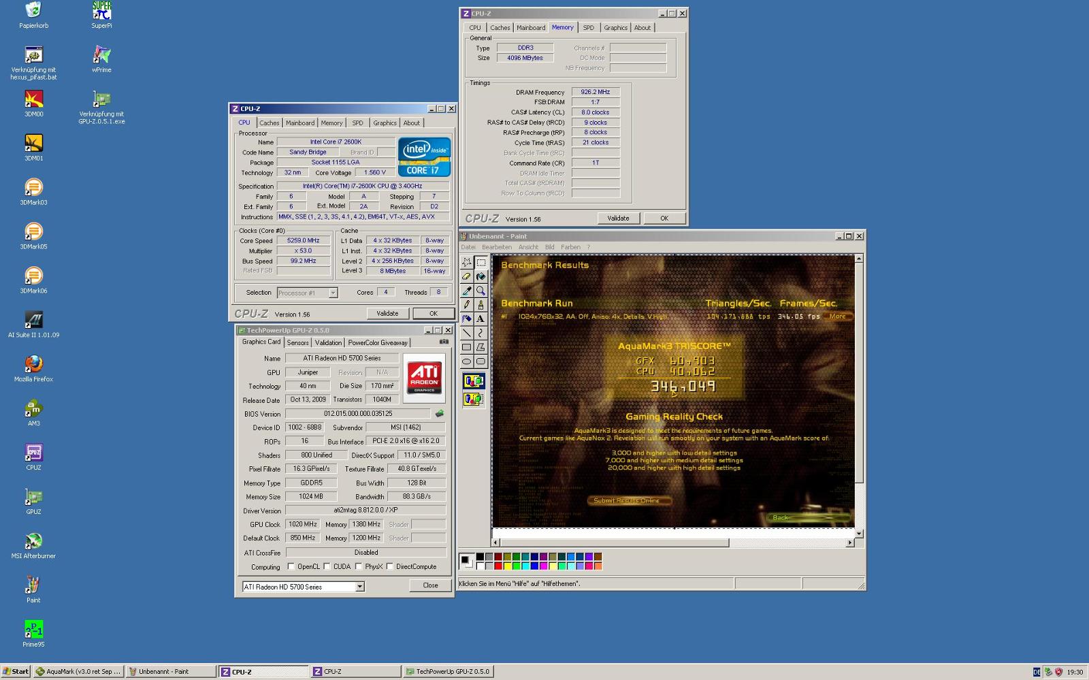Open Graphics tab in the CPU-Z Memory window
Image resolution: width=1089 pixels, height=680 pixels.
pos(616,28)
